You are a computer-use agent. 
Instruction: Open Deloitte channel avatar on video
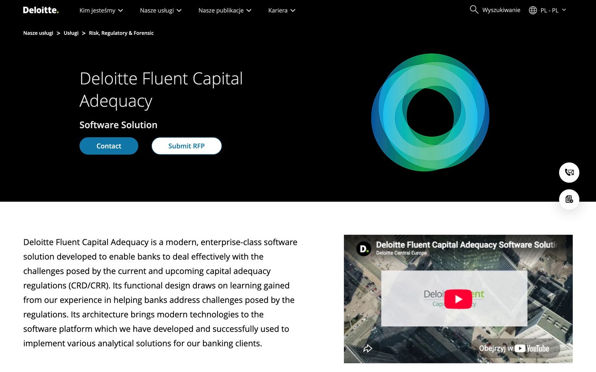364,248
